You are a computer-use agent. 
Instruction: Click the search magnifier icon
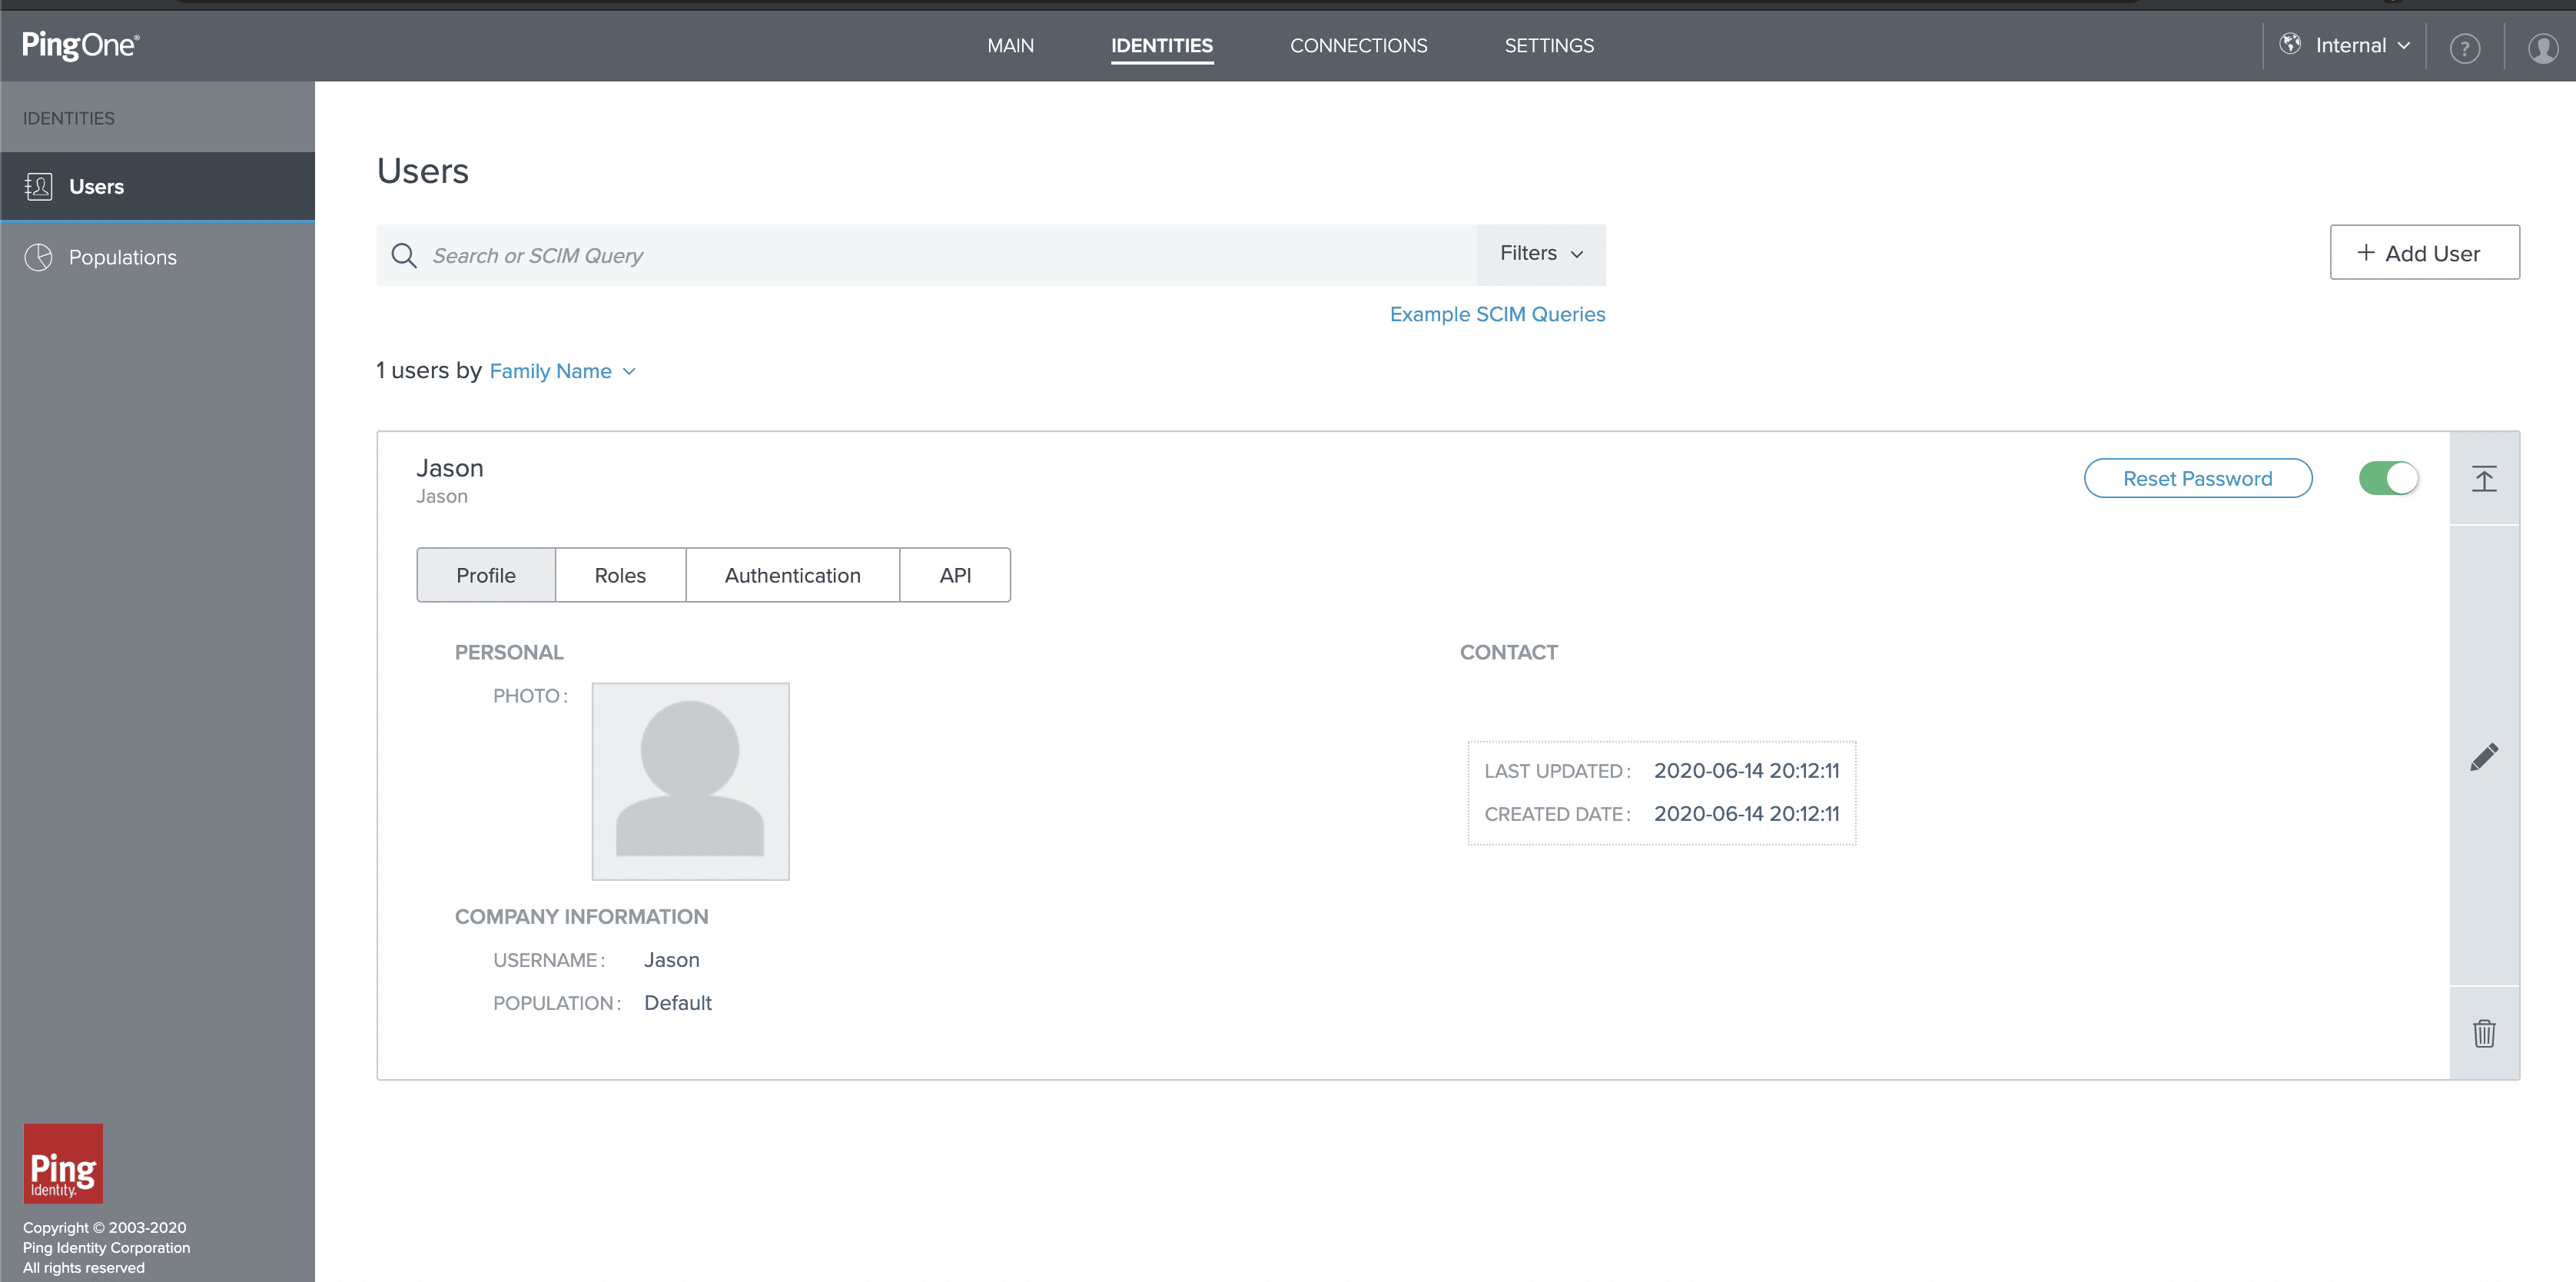click(404, 255)
